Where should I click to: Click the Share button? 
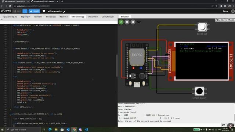pos(34,11)
